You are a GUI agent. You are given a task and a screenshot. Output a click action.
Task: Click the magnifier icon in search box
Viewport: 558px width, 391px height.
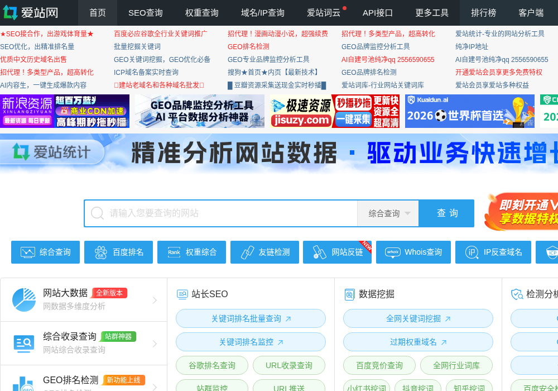pyautogui.click(x=97, y=213)
